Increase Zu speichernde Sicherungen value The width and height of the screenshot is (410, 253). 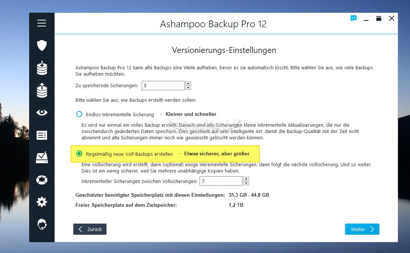click(188, 83)
